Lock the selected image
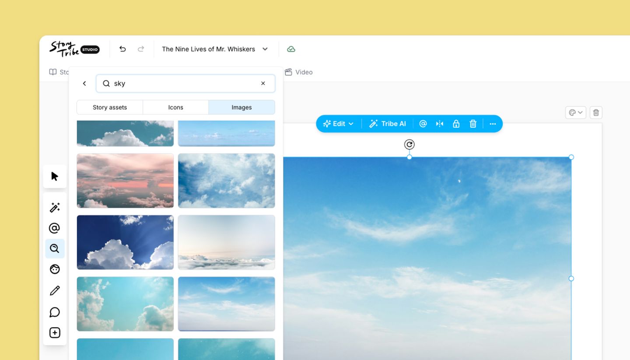Viewport: 630px width, 360px height. click(x=456, y=124)
